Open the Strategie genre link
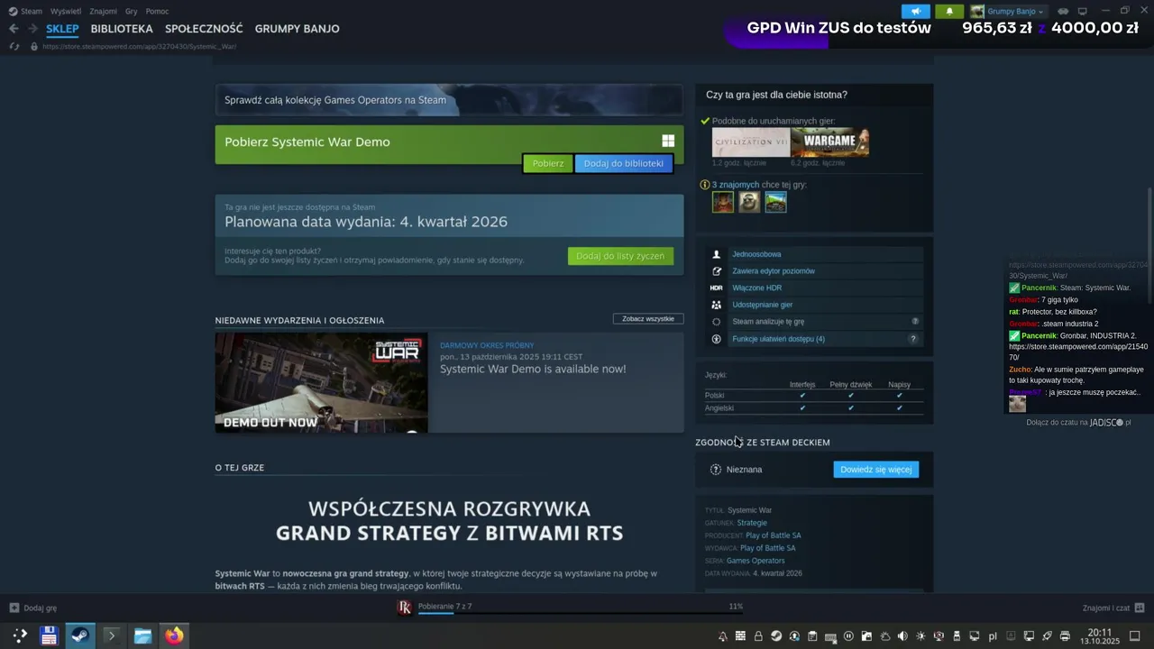Image resolution: width=1154 pixels, height=649 pixels. [x=752, y=523]
